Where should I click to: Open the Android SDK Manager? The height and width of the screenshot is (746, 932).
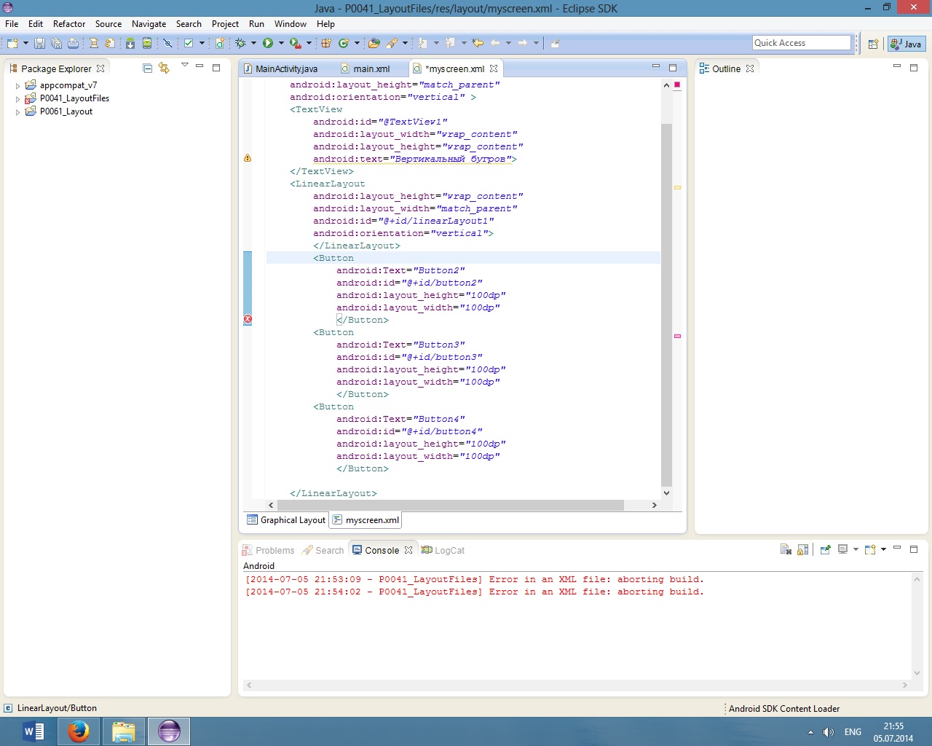[130, 44]
